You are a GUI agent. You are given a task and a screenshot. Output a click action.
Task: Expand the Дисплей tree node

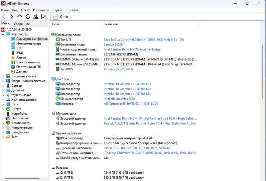3,90
